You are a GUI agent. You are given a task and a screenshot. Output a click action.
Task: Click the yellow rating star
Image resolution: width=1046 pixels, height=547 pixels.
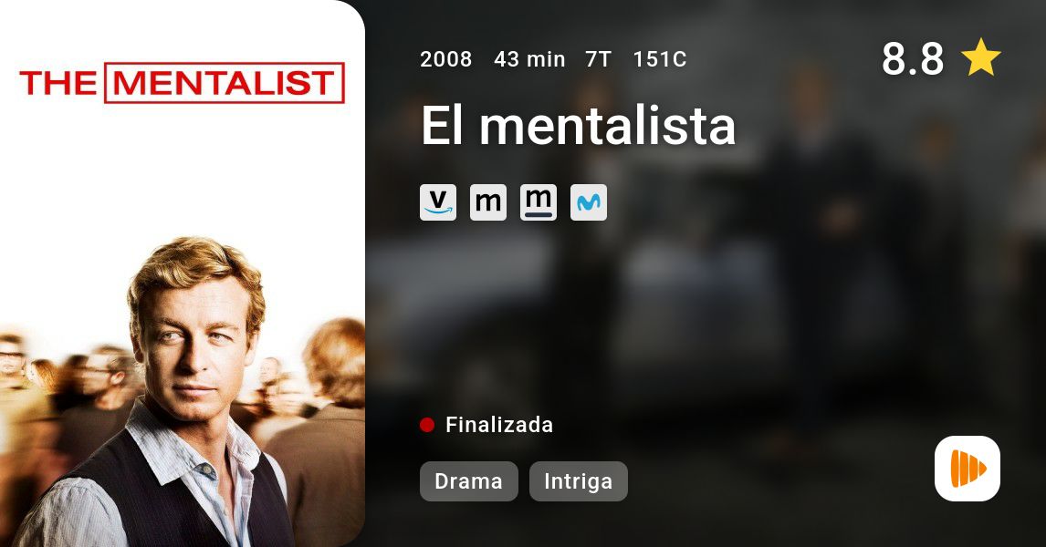tap(980, 58)
